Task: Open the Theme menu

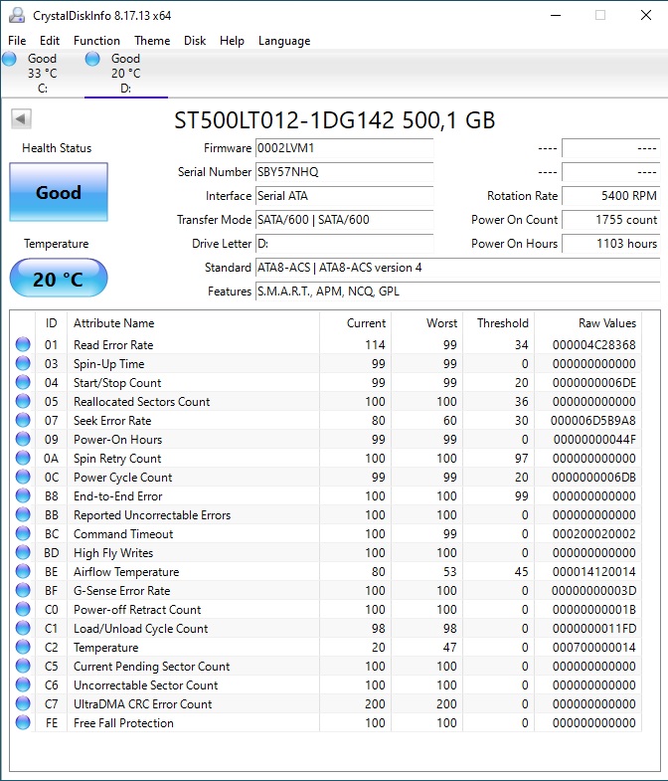Action: pyautogui.click(x=152, y=41)
